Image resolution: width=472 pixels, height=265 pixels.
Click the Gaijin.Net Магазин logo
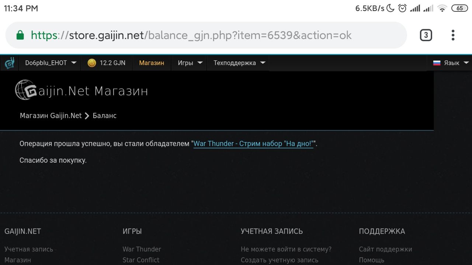pos(81,90)
